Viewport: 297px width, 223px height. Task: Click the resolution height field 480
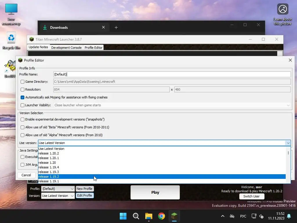tap(232, 89)
